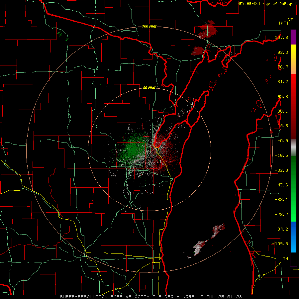
Task: Click the "[KT]" units label
Action: [x=284, y=23]
